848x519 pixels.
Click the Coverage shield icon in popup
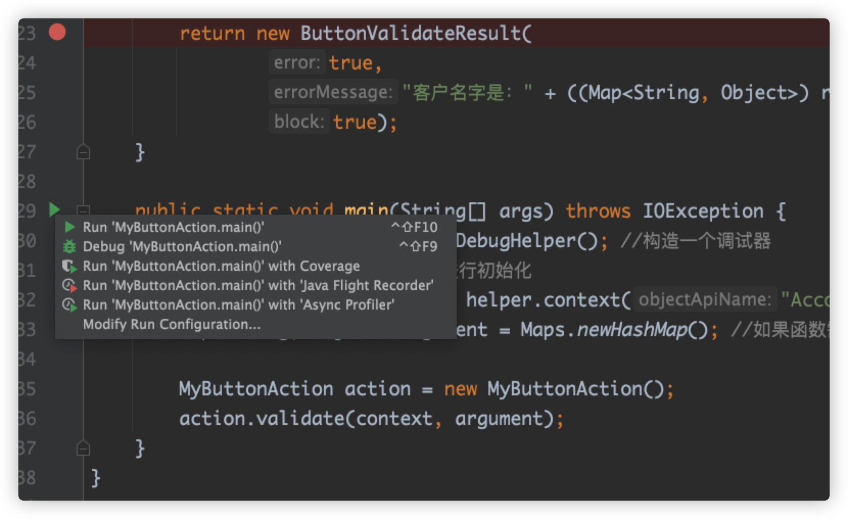tap(69, 266)
